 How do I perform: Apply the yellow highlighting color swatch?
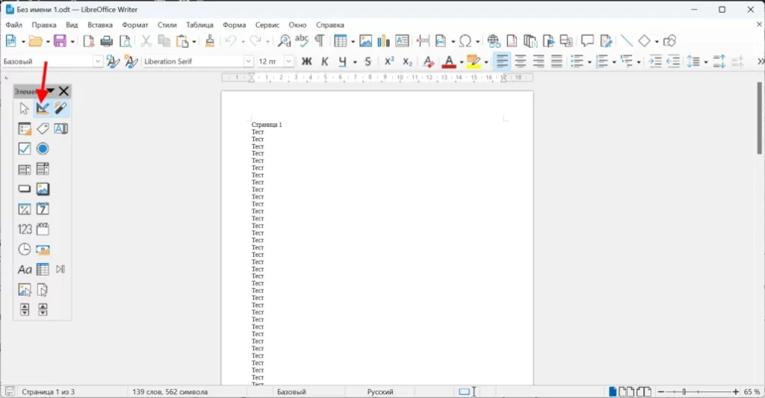(473, 61)
